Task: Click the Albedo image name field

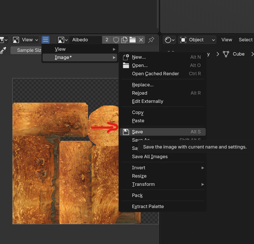Action: (x=85, y=40)
